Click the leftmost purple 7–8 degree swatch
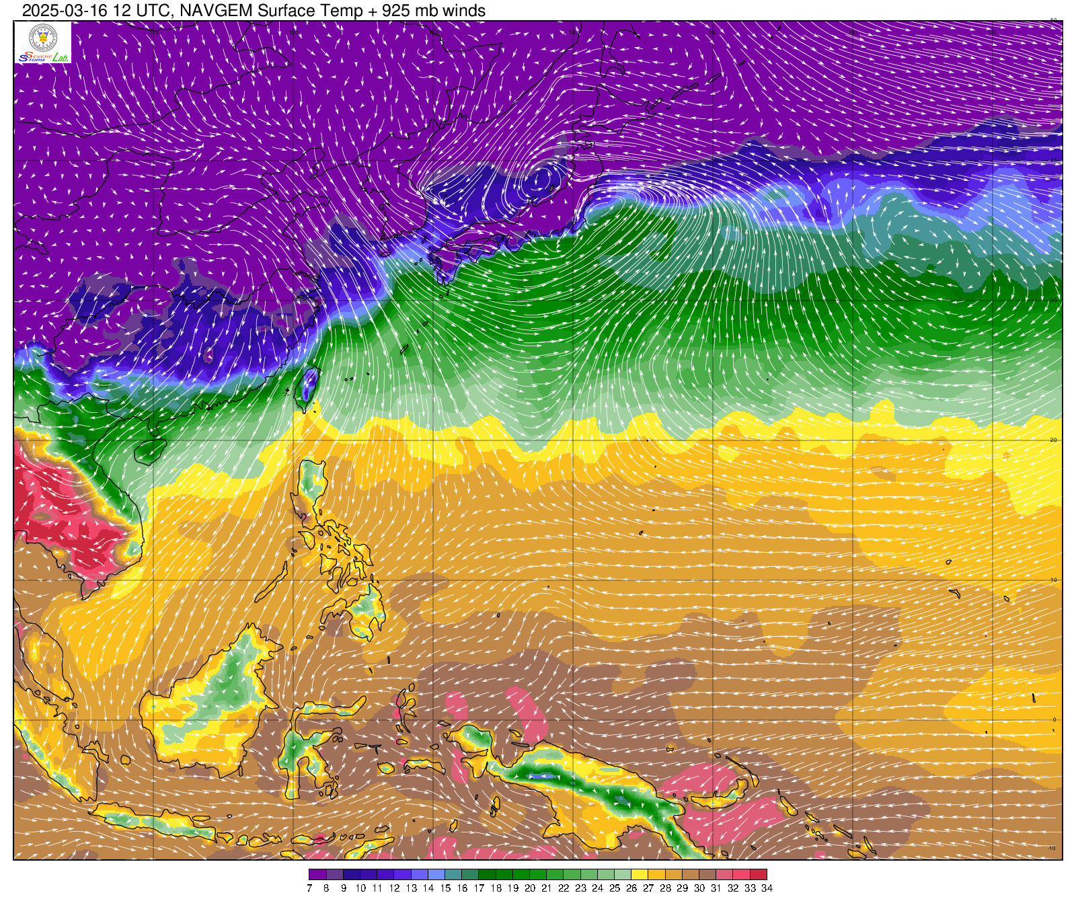 pos(317,875)
